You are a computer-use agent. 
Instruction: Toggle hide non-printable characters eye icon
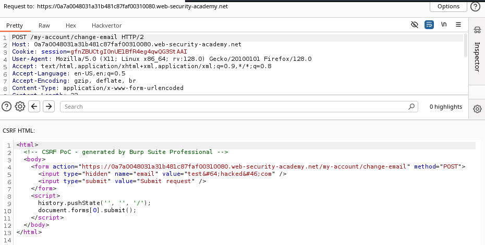coord(415,24)
